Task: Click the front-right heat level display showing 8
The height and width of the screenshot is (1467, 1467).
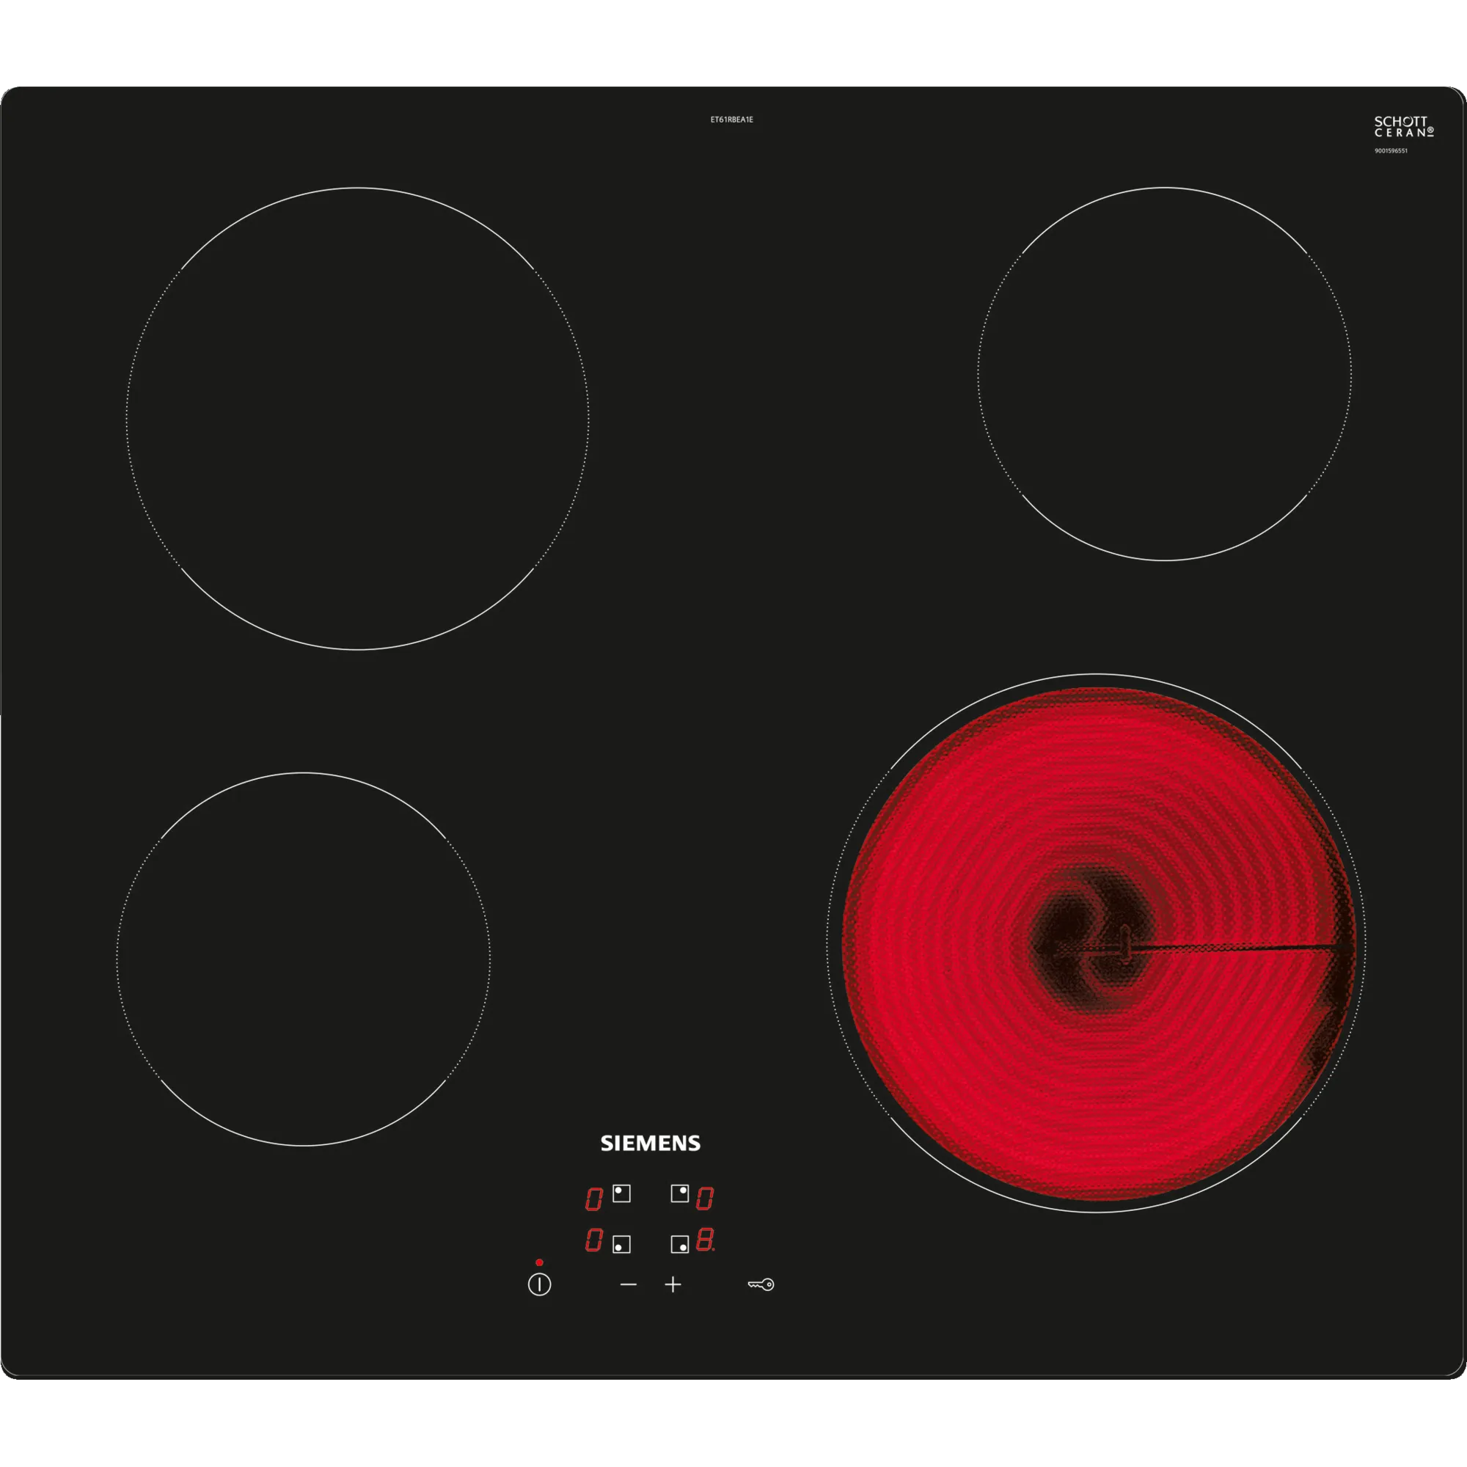Action: [x=705, y=1240]
